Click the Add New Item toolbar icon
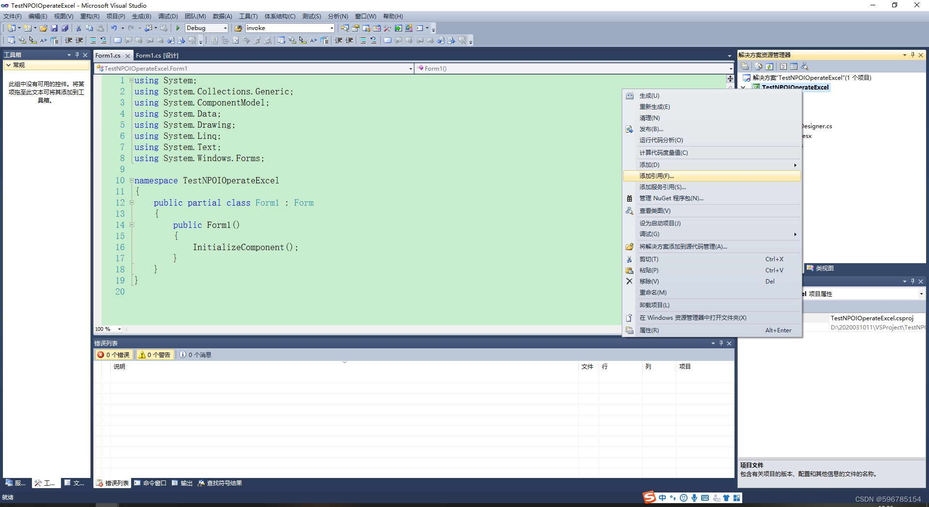Image resolution: width=929 pixels, height=507 pixels. point(27,28)
